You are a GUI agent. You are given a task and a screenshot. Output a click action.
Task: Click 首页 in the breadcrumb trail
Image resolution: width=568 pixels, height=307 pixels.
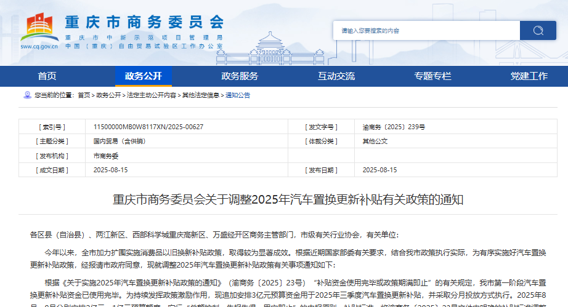pos(84,95)
